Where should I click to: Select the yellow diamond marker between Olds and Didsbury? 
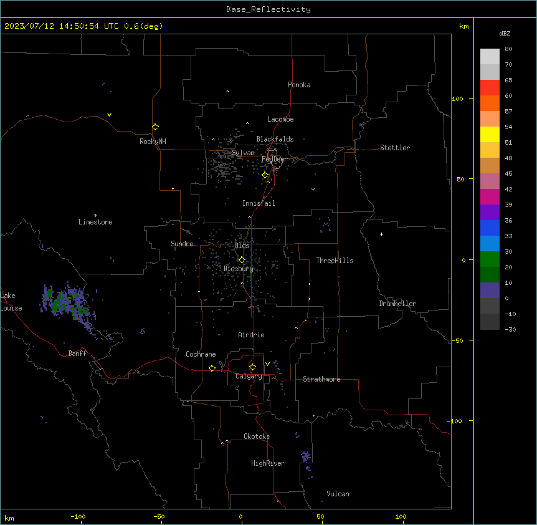point(242,260)
